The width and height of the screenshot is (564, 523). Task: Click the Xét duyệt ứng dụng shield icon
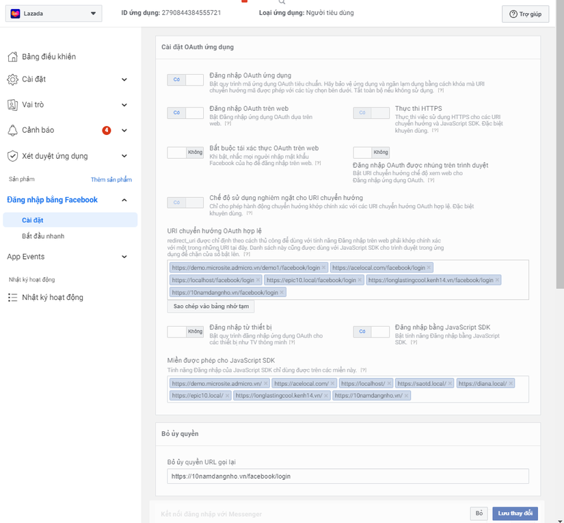point(12,156)
